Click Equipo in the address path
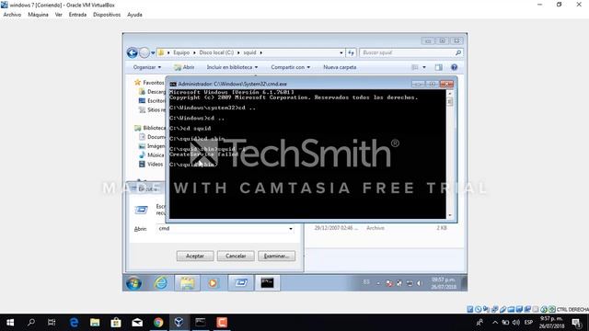The width and height of the screenshot is (589, 331). [181, 53]
